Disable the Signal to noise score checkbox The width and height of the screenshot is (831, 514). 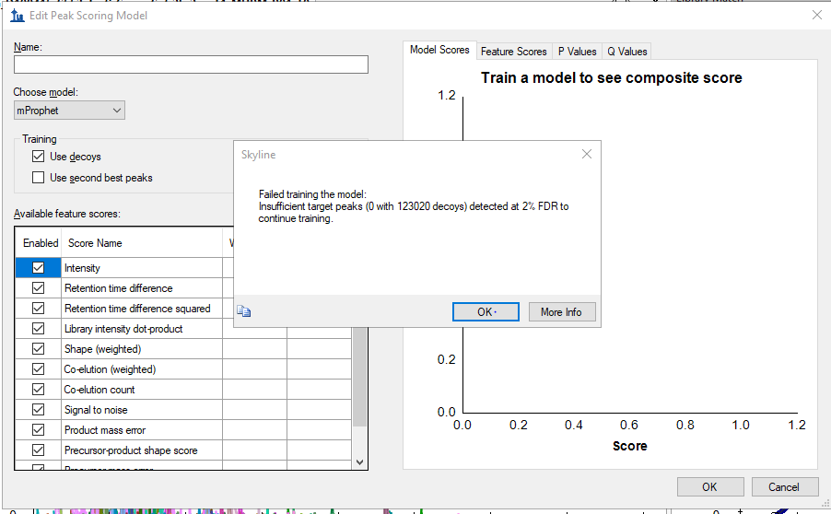39,410
